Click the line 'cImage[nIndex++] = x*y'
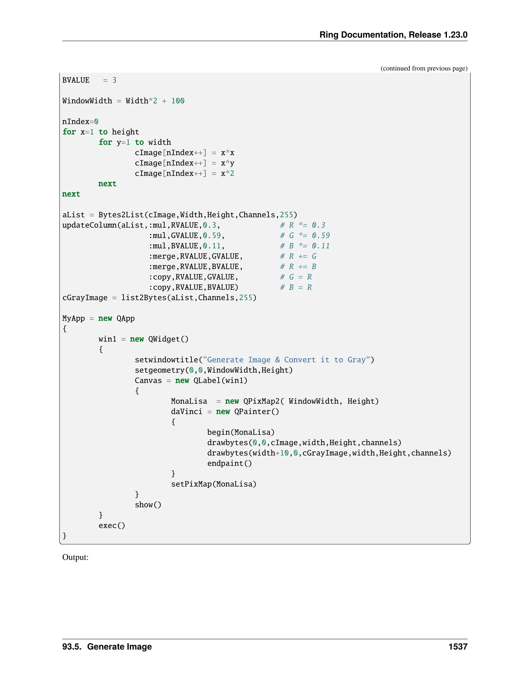Screen dimensions: 530x686 click(x=185, y=163)
